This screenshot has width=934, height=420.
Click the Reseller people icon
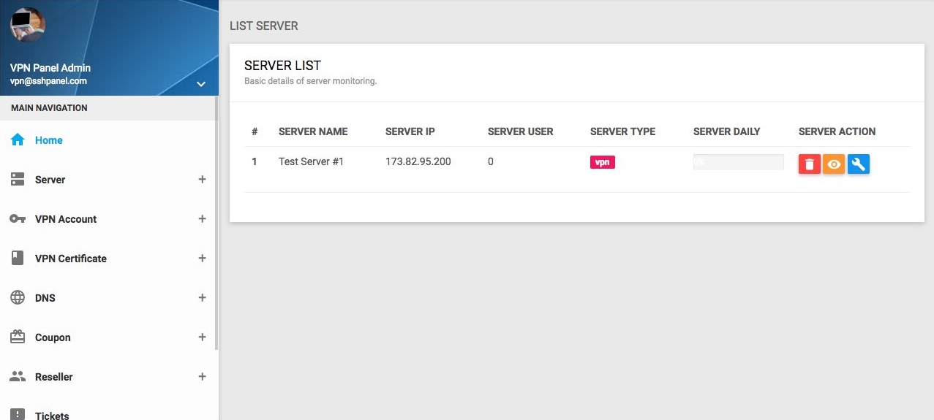(18, 377)
